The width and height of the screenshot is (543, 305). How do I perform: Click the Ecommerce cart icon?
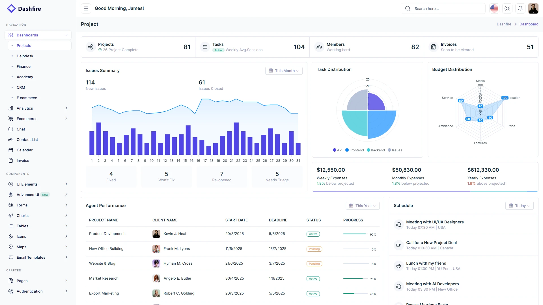pyautogui.click(x=11, y=119)
